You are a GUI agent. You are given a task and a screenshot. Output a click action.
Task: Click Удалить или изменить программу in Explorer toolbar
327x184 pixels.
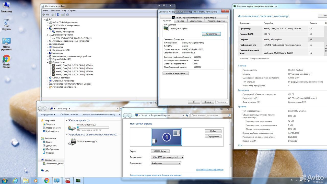click(99, 114)
